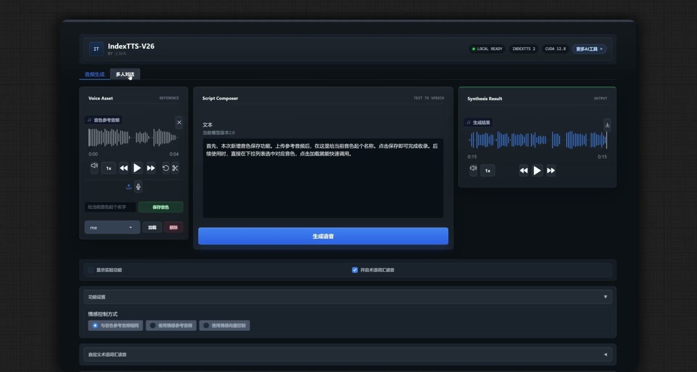Generate speech with the 生成语音 button
The width and height of the screenshot is (697, 372).
[323, 236]
